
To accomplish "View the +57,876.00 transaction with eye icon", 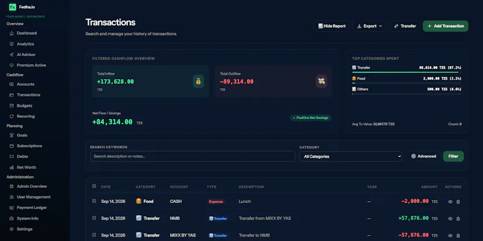I will pos(450,219).
